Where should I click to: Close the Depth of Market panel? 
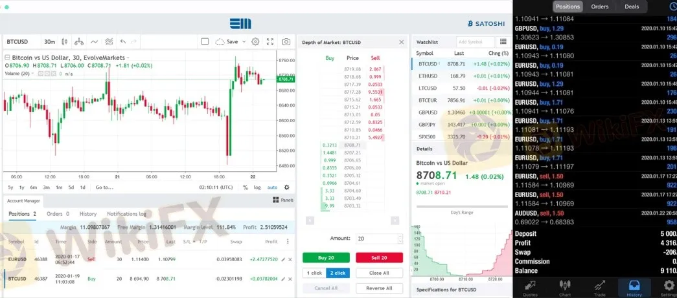[x=402, y=42]
